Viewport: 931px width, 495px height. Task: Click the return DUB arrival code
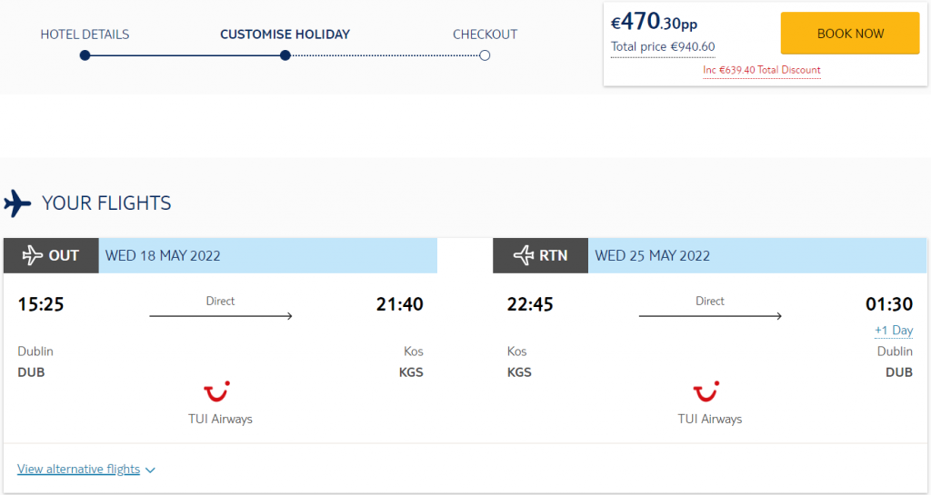pyautogui.click(x=899, y=372)
